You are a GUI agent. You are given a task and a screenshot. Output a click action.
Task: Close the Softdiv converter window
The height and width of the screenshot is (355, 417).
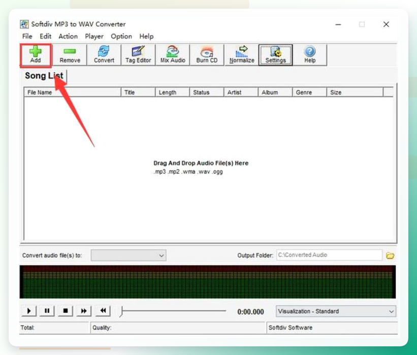click(x=386, y=24)
